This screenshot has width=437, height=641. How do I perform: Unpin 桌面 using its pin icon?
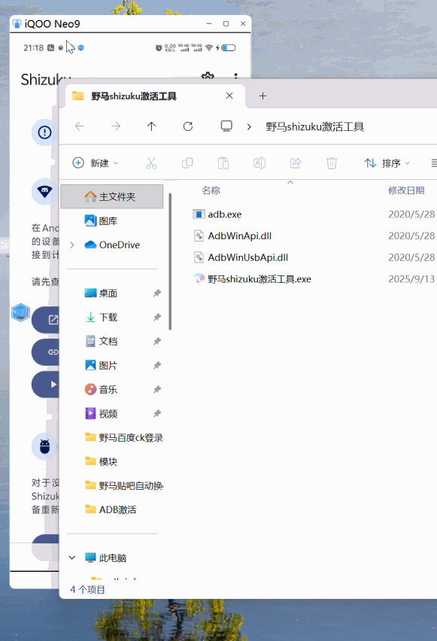point(157,293)
